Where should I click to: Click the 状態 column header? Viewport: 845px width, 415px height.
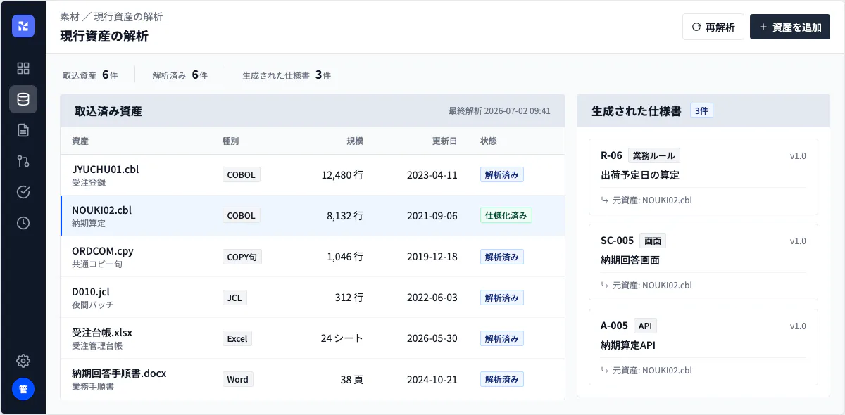(489, 141)
